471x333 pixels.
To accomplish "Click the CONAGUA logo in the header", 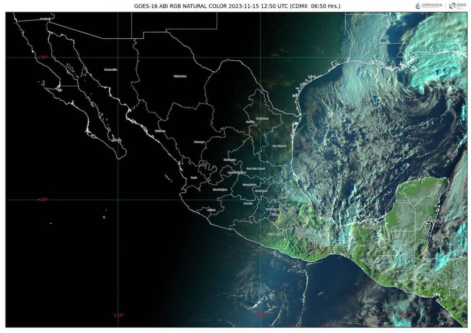I will (429, 6).
